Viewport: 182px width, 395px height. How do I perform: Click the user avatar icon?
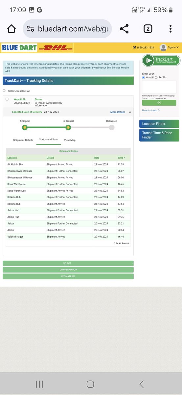click(163, 48)
